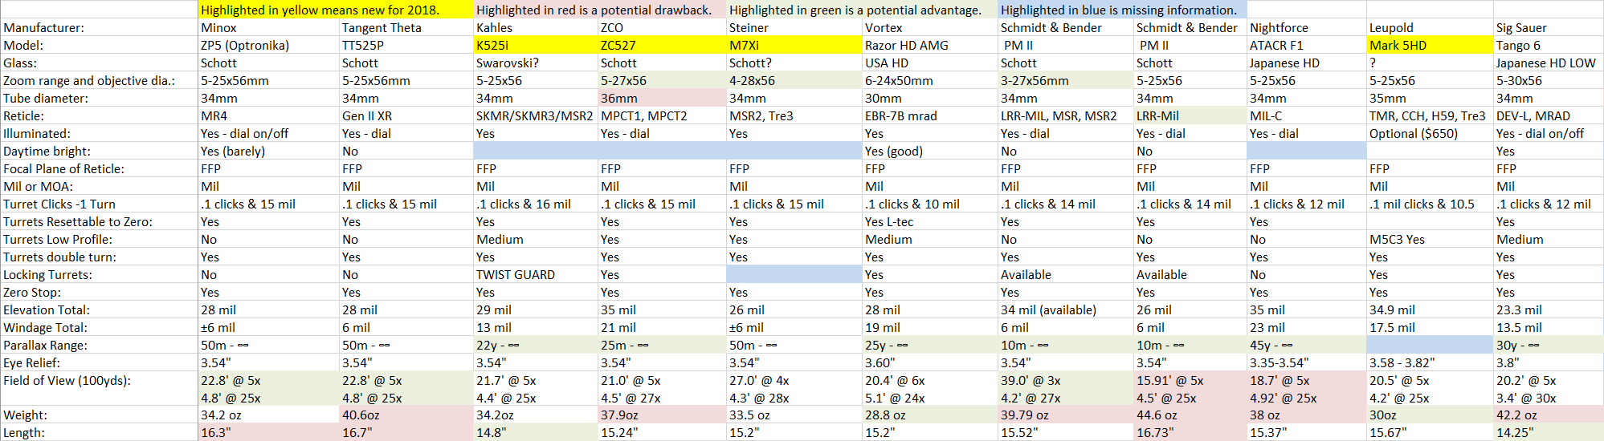The height and width of the screenshot is (441, 1604).
Task: Select the 'ATACR F1' model cell
Action: tap(1306, 45)
